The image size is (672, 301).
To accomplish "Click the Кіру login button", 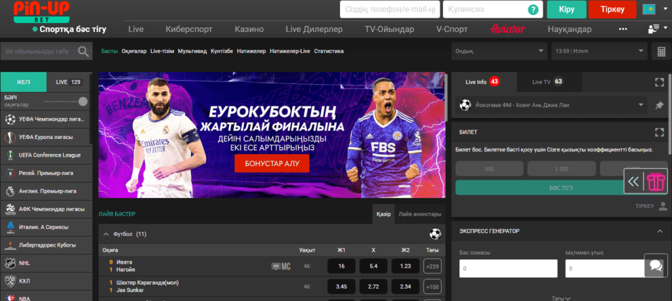I will pos(566,9).
